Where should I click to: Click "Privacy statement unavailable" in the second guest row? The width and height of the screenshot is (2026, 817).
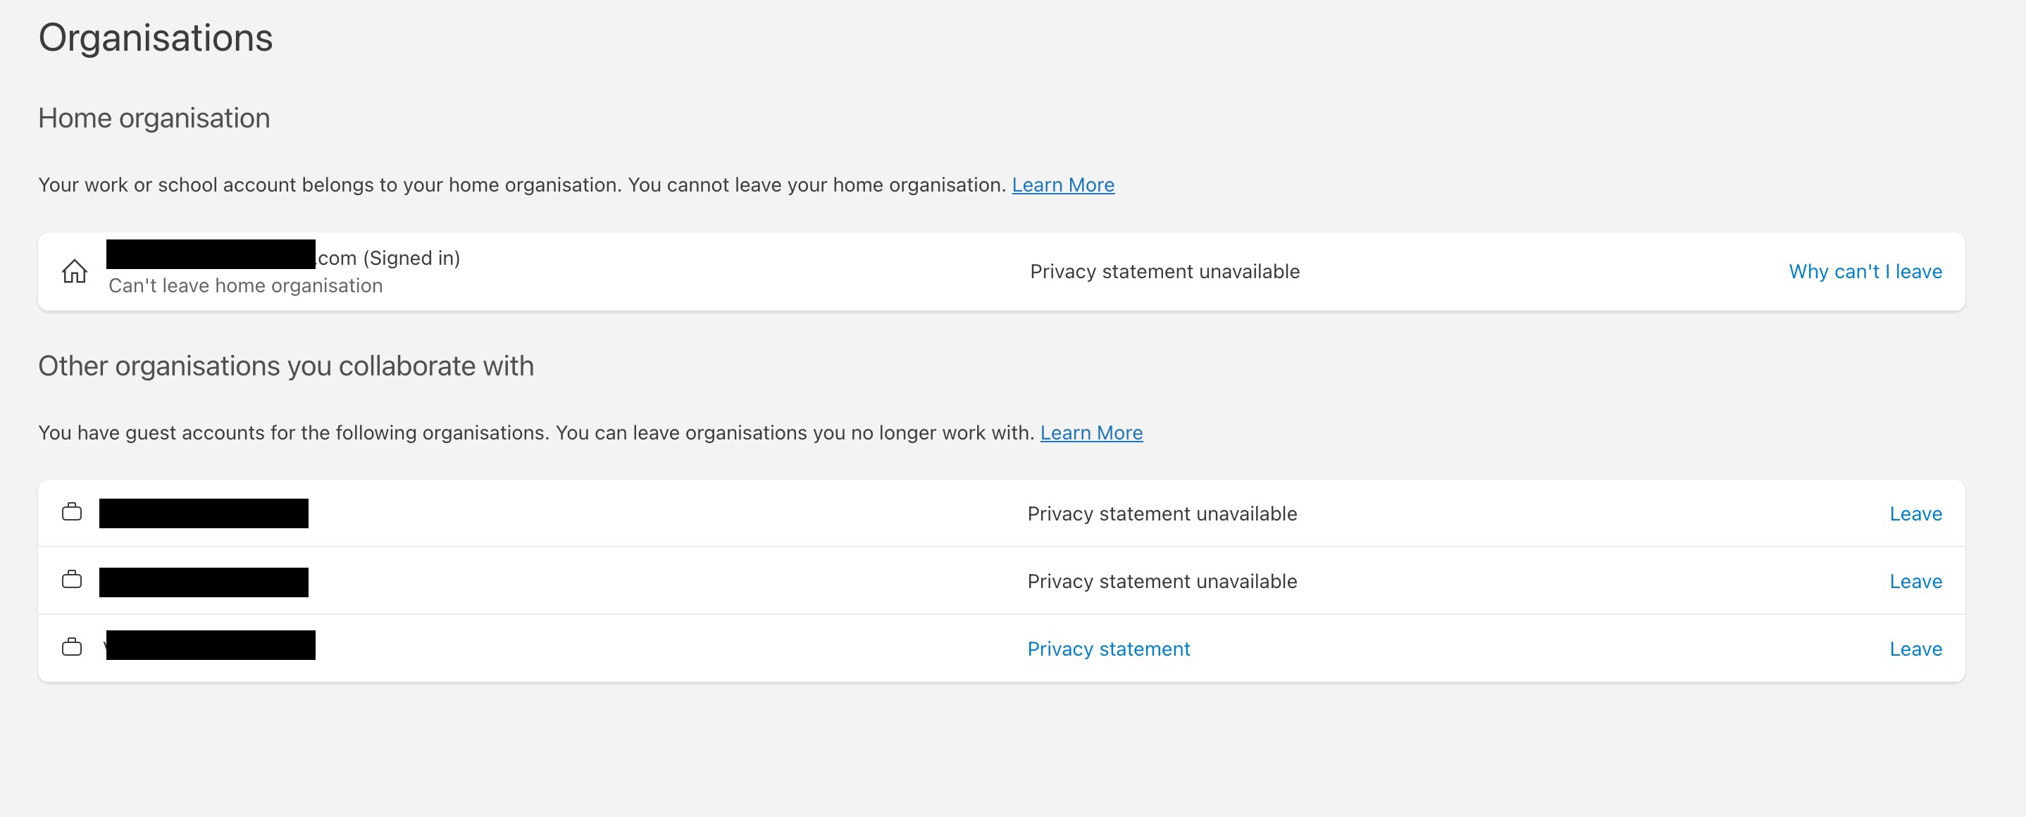coord(1162,581)
